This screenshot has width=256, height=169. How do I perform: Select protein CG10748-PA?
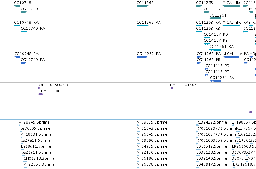(x=17, y=57)
